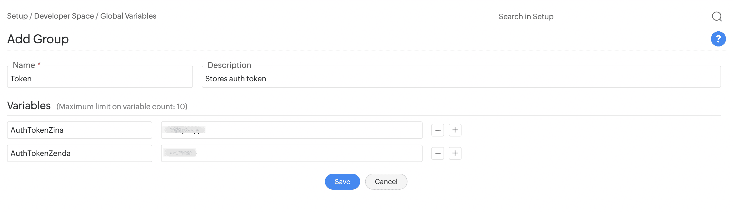The height and width of the screenshot is (212, 733).
Task: Click the Variables section heading
Action: coord(29,106)
